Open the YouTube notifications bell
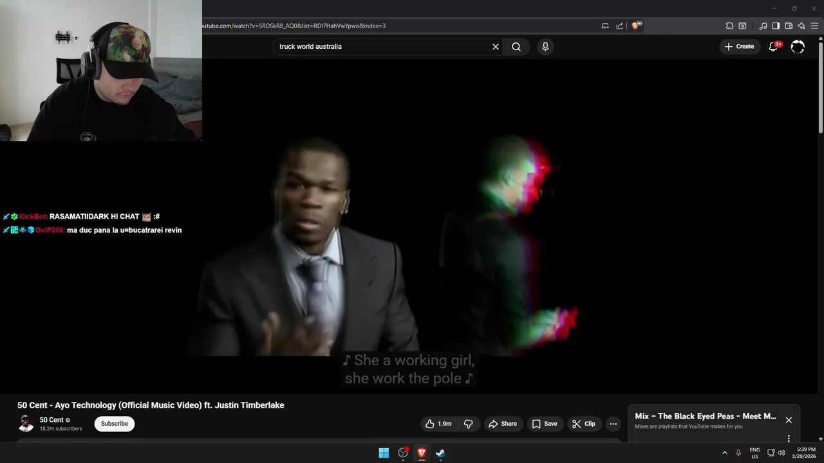This screenshot has width=824, height=463. tap(774, 46)
